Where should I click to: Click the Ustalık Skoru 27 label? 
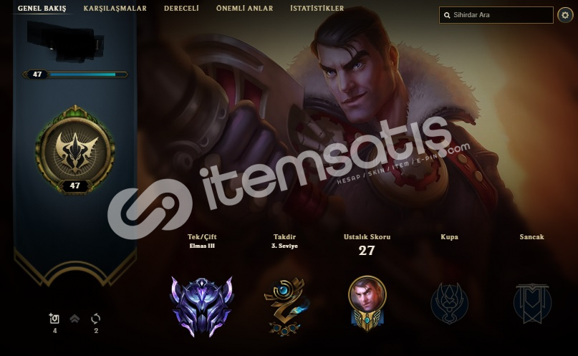pyautogui.click(x=367, y=245)
